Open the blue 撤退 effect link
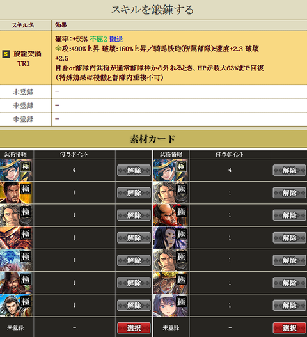Viewport: 307px width, 337px height. click(x=116, y=39)
